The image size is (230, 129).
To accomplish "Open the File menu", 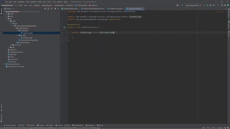I will point(6,2).
